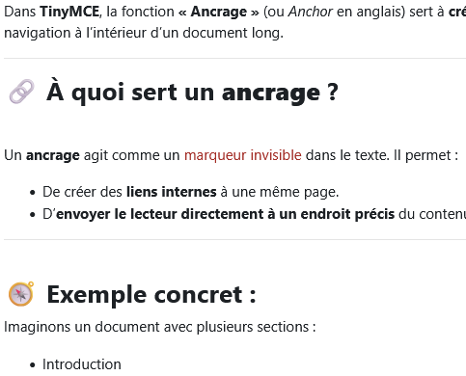
Task: Click the chain link emoji icon
Action: point(21,92)
